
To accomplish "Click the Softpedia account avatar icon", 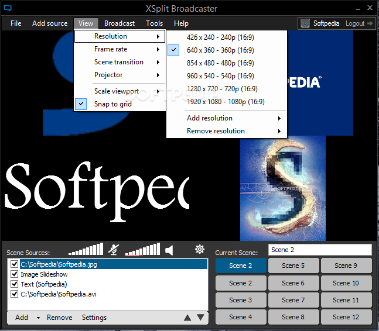I will tap(305, 23).
